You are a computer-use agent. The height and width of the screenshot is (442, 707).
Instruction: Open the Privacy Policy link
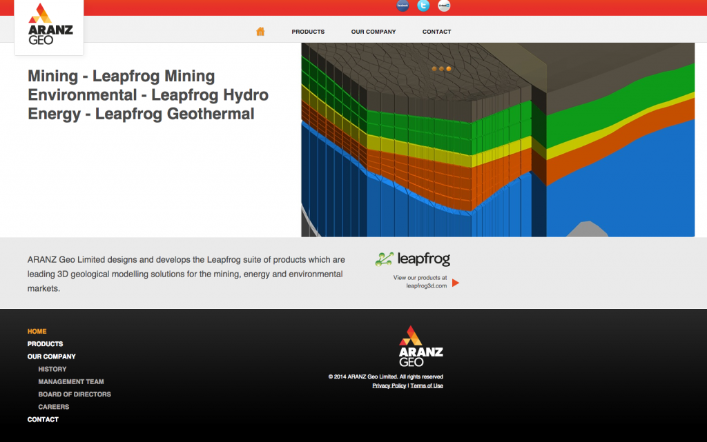pos(389,386)
